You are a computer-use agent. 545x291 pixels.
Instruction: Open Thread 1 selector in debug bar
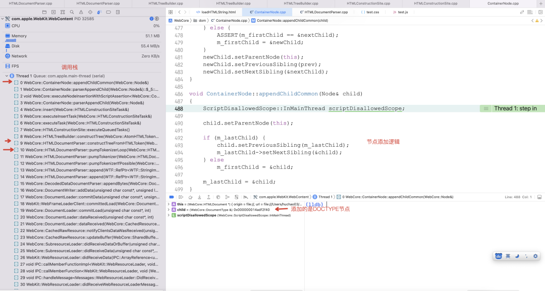coord(323,197)
